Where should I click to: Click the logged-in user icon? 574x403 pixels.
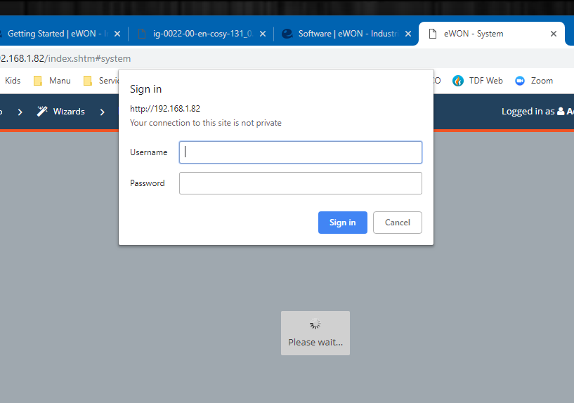[561, 112]
